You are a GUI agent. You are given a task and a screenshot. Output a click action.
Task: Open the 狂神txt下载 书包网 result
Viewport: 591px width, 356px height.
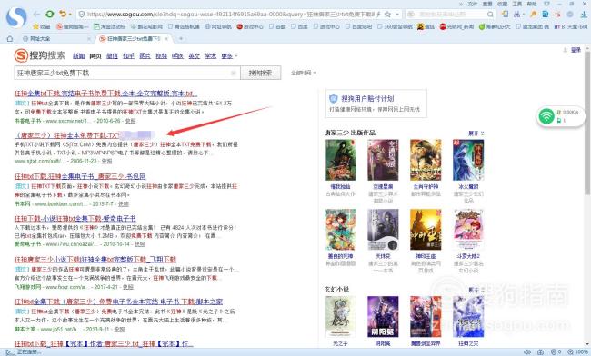pyautogui.click(x=80, y=176)
